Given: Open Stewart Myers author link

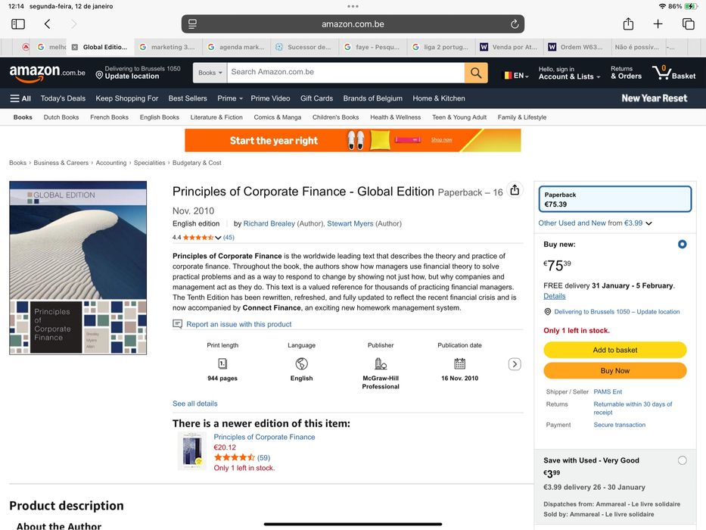Looking at the screenshot, I should tap(350, 223).
